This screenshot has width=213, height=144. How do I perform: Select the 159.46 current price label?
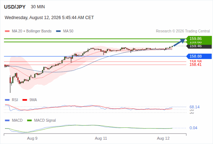(x=199, y=46)
